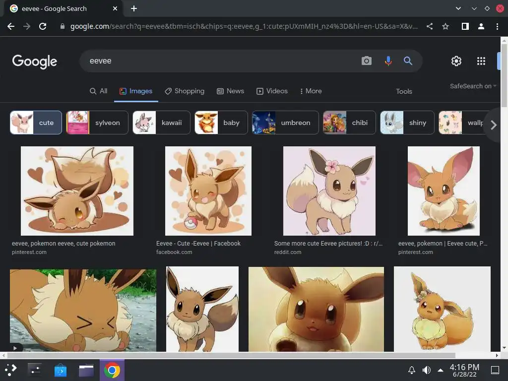The width and height of the screenshot is (508, 381).
Task: Open anime Eevee video thumbnail with play icon
Action: click(x=83, y=311)
